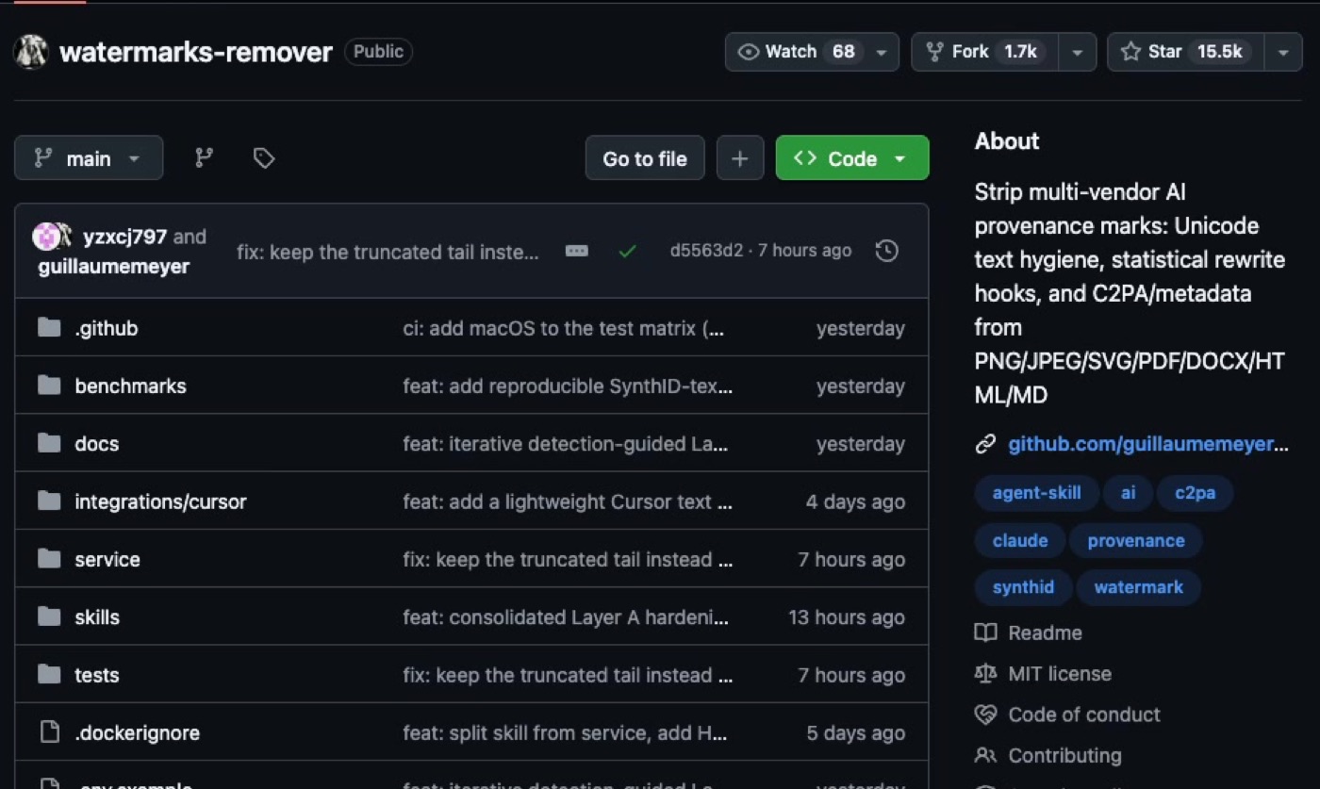View the green checkmark commit status
The image size is (1320, 789).
point(627,252)
